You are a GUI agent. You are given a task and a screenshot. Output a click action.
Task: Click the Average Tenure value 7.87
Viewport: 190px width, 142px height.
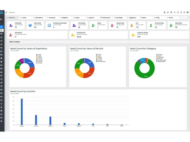tap(139, 37)
